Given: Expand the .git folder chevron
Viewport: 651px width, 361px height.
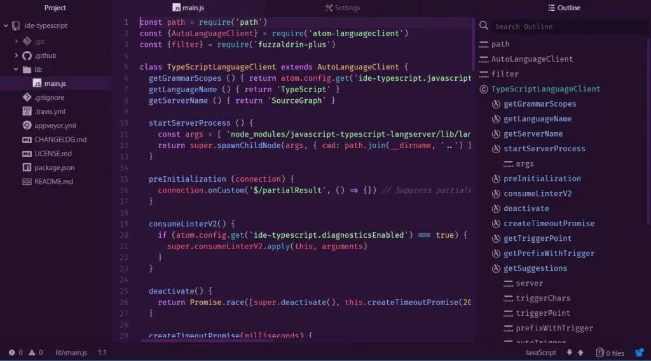Looking at the screenshot, I should click(17, 41).
